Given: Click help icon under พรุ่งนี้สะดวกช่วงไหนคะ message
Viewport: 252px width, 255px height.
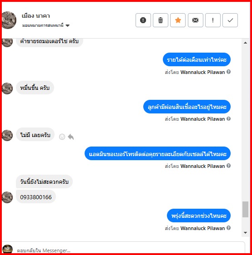Looking at the screenshot, I should click(x=228, y=228).
